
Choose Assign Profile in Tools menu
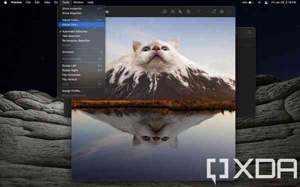pos(81,91)
